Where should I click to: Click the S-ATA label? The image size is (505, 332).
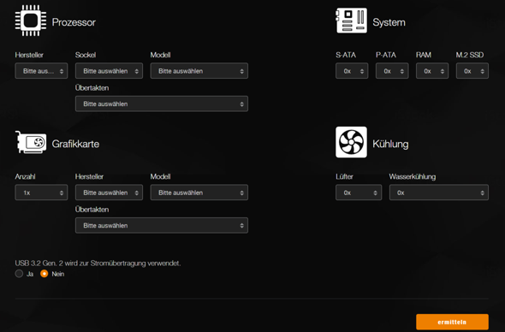click(x=346, y=55)
